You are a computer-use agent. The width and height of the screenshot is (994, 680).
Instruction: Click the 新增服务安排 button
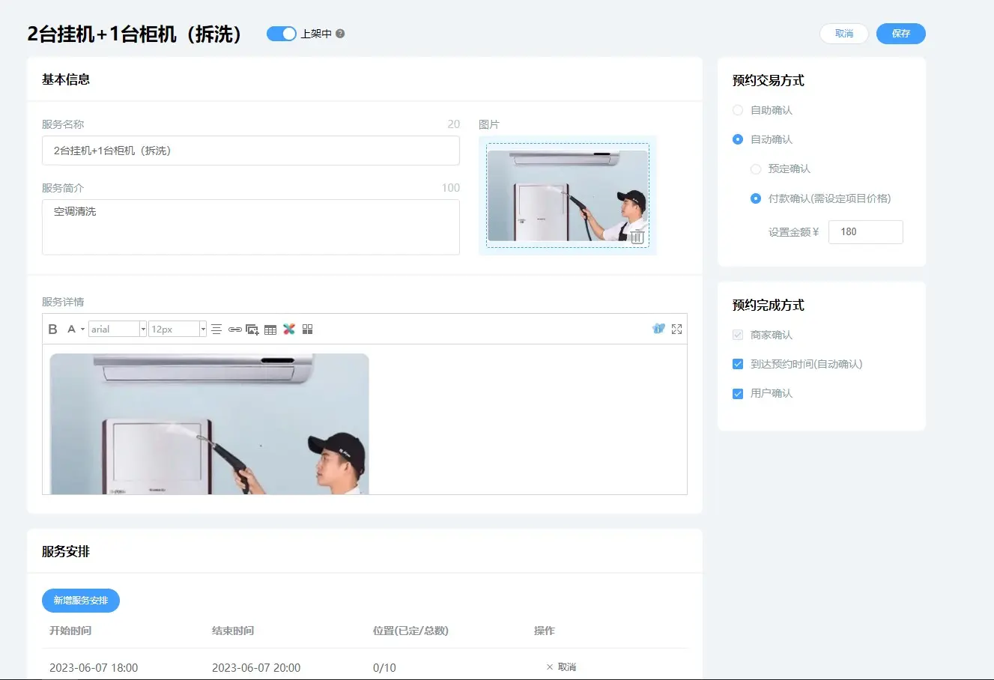click(x=81, y=601)
